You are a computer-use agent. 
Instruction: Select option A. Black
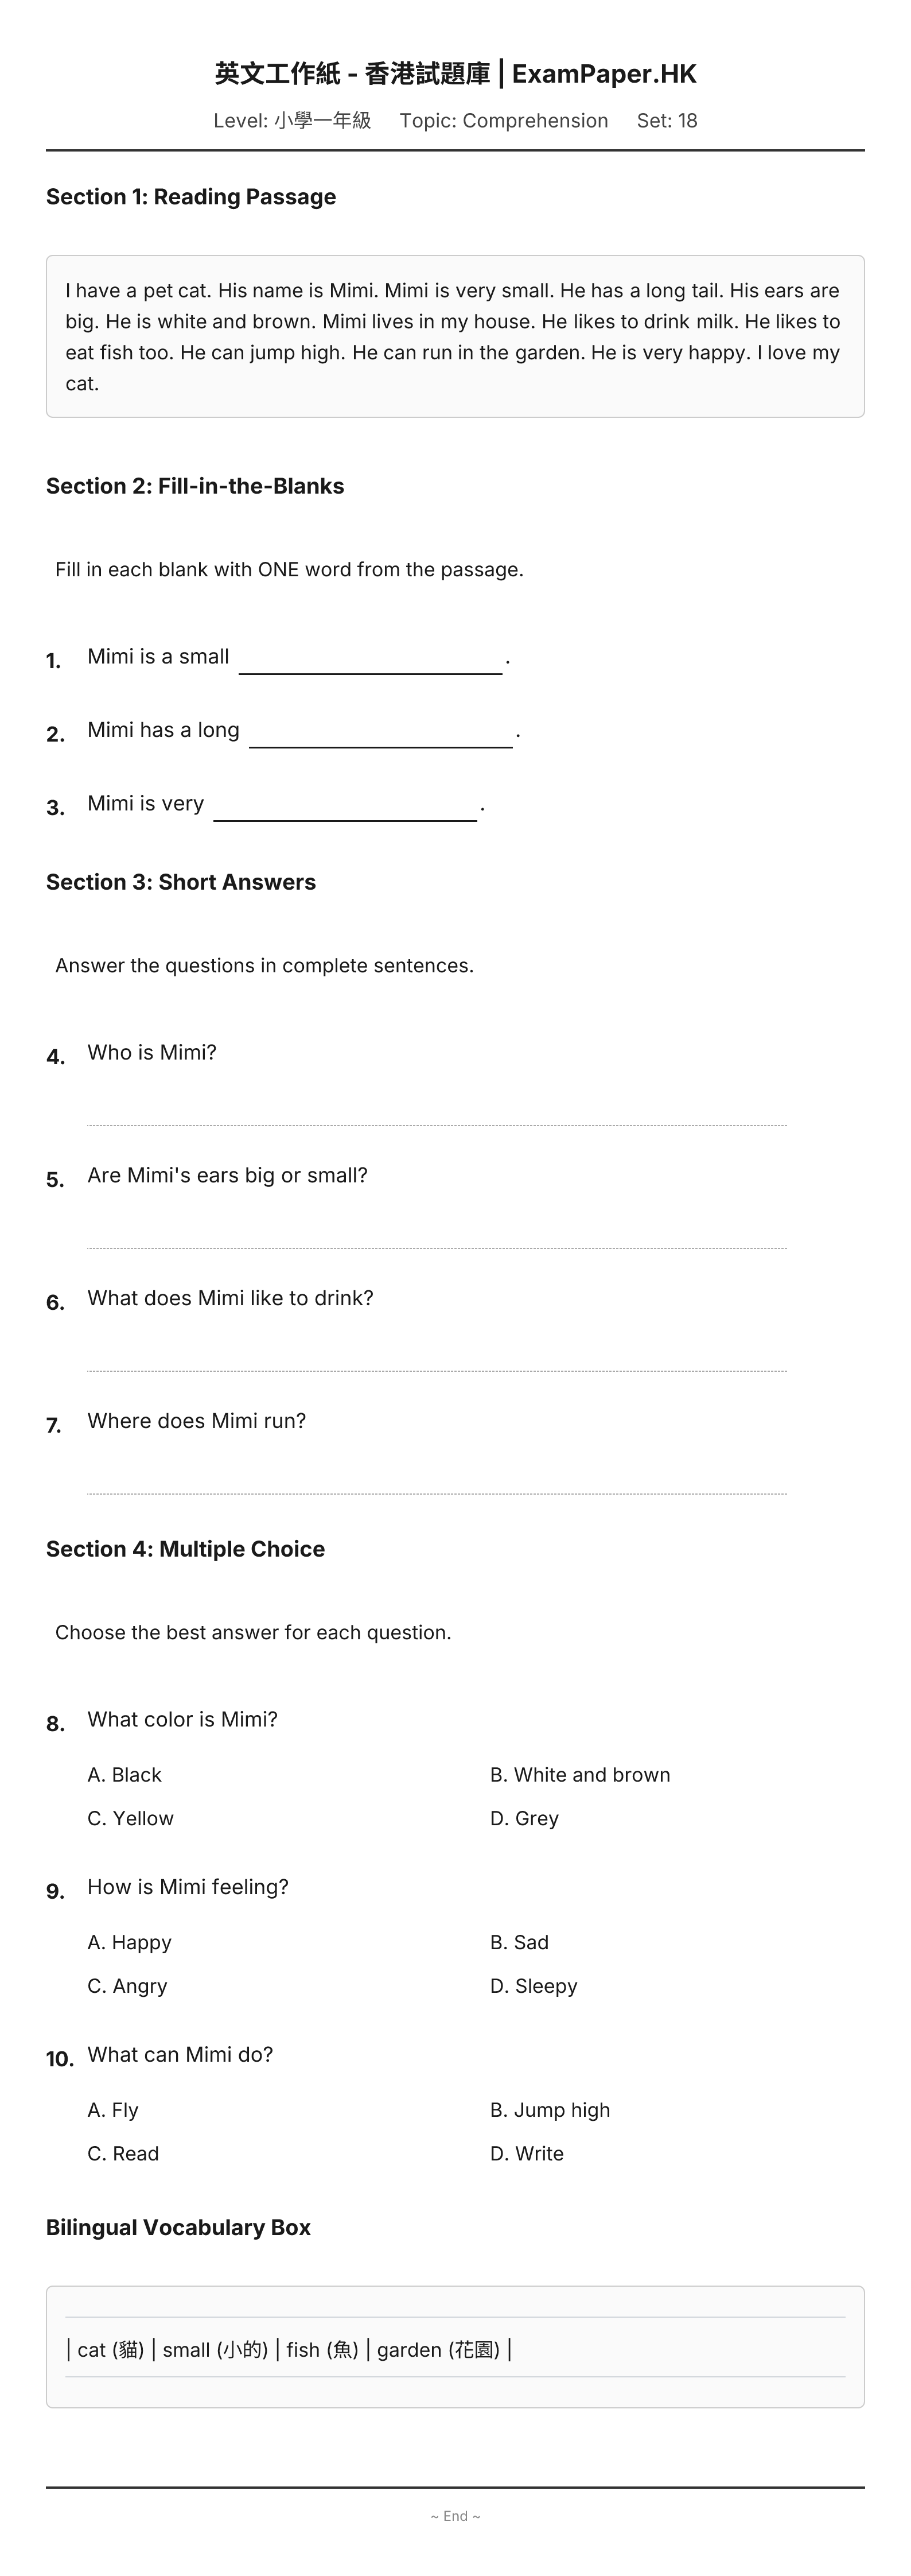pos(124,1775)
